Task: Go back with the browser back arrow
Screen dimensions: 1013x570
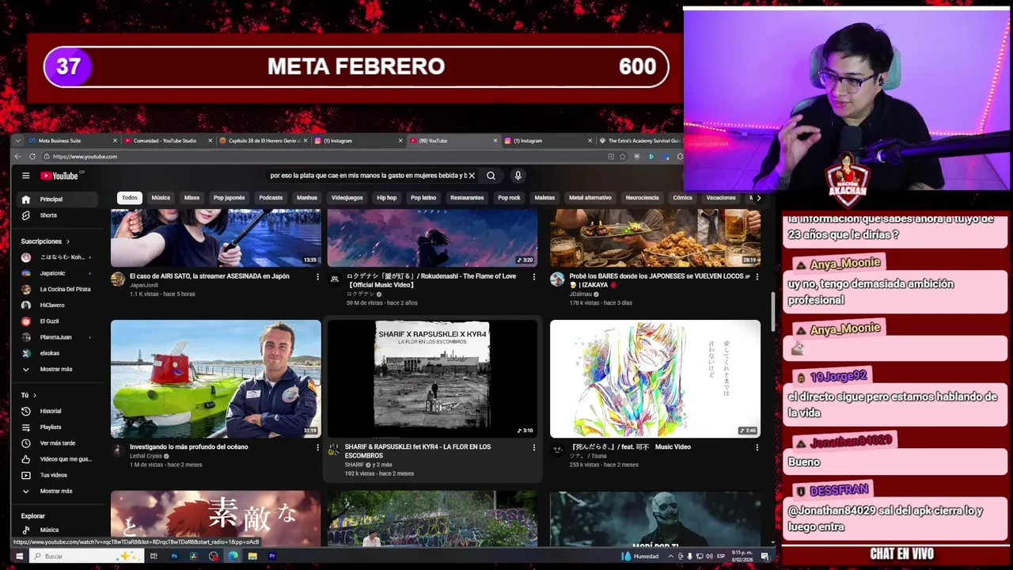Action: (x=18, y=156)
